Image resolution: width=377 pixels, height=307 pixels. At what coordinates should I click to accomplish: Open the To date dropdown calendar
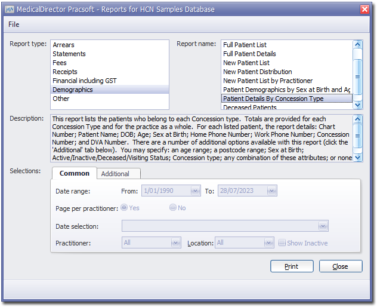tap(271, 191)
